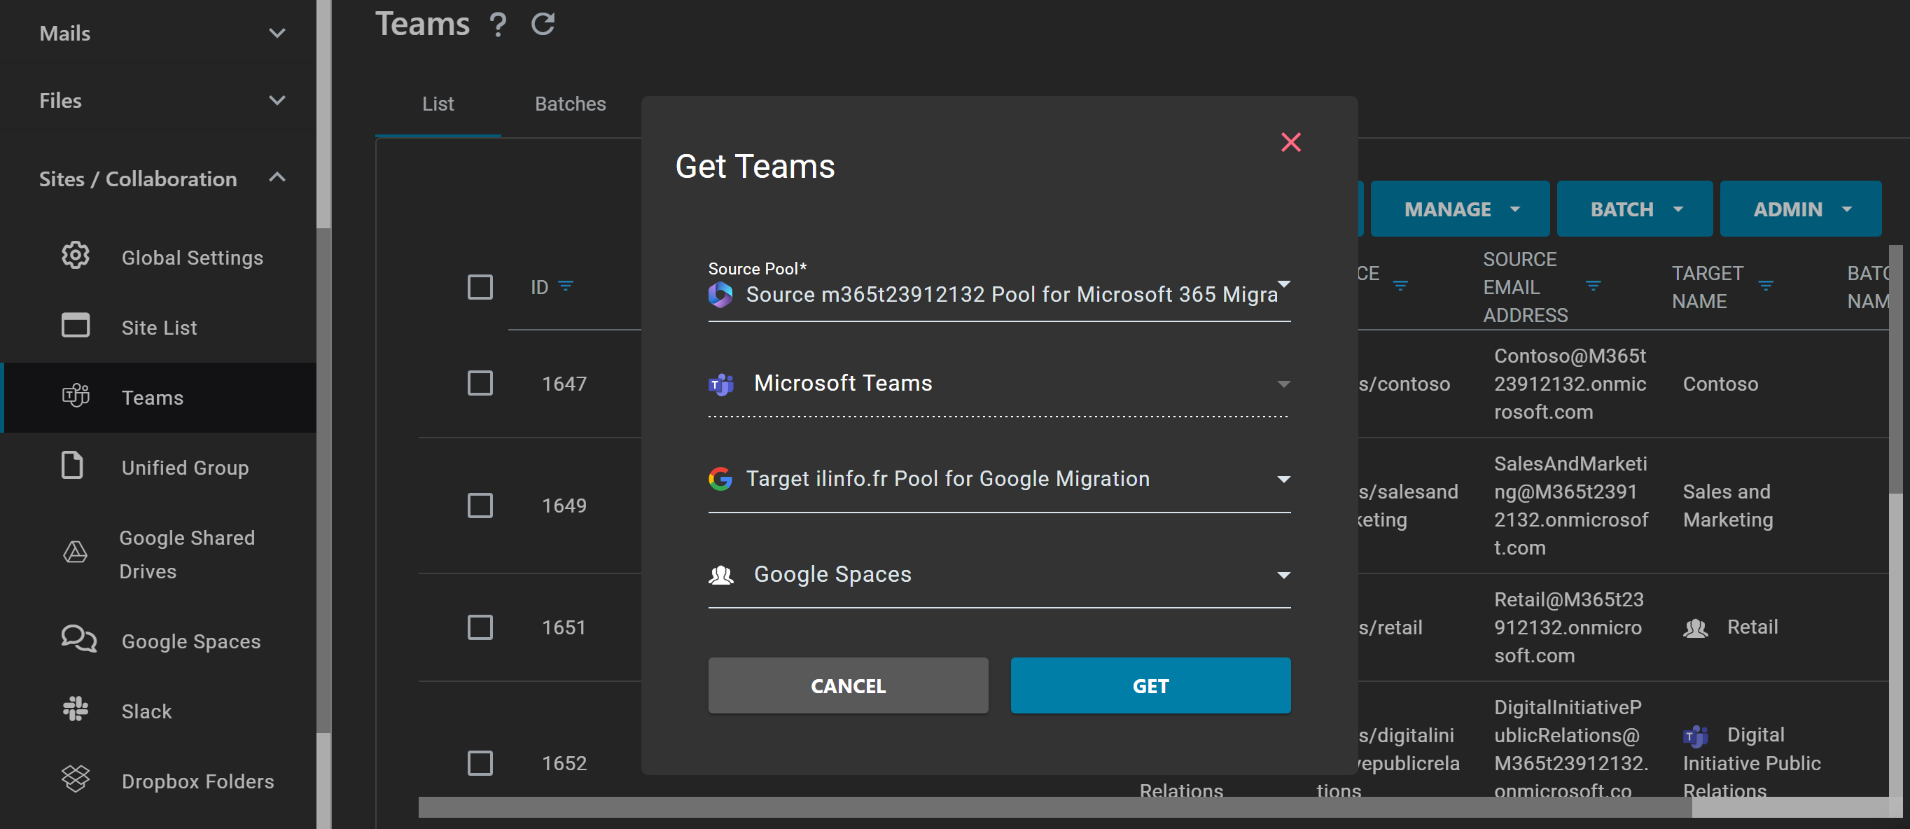
Task: Open the BATCH menu
Action: [1634, 209]
